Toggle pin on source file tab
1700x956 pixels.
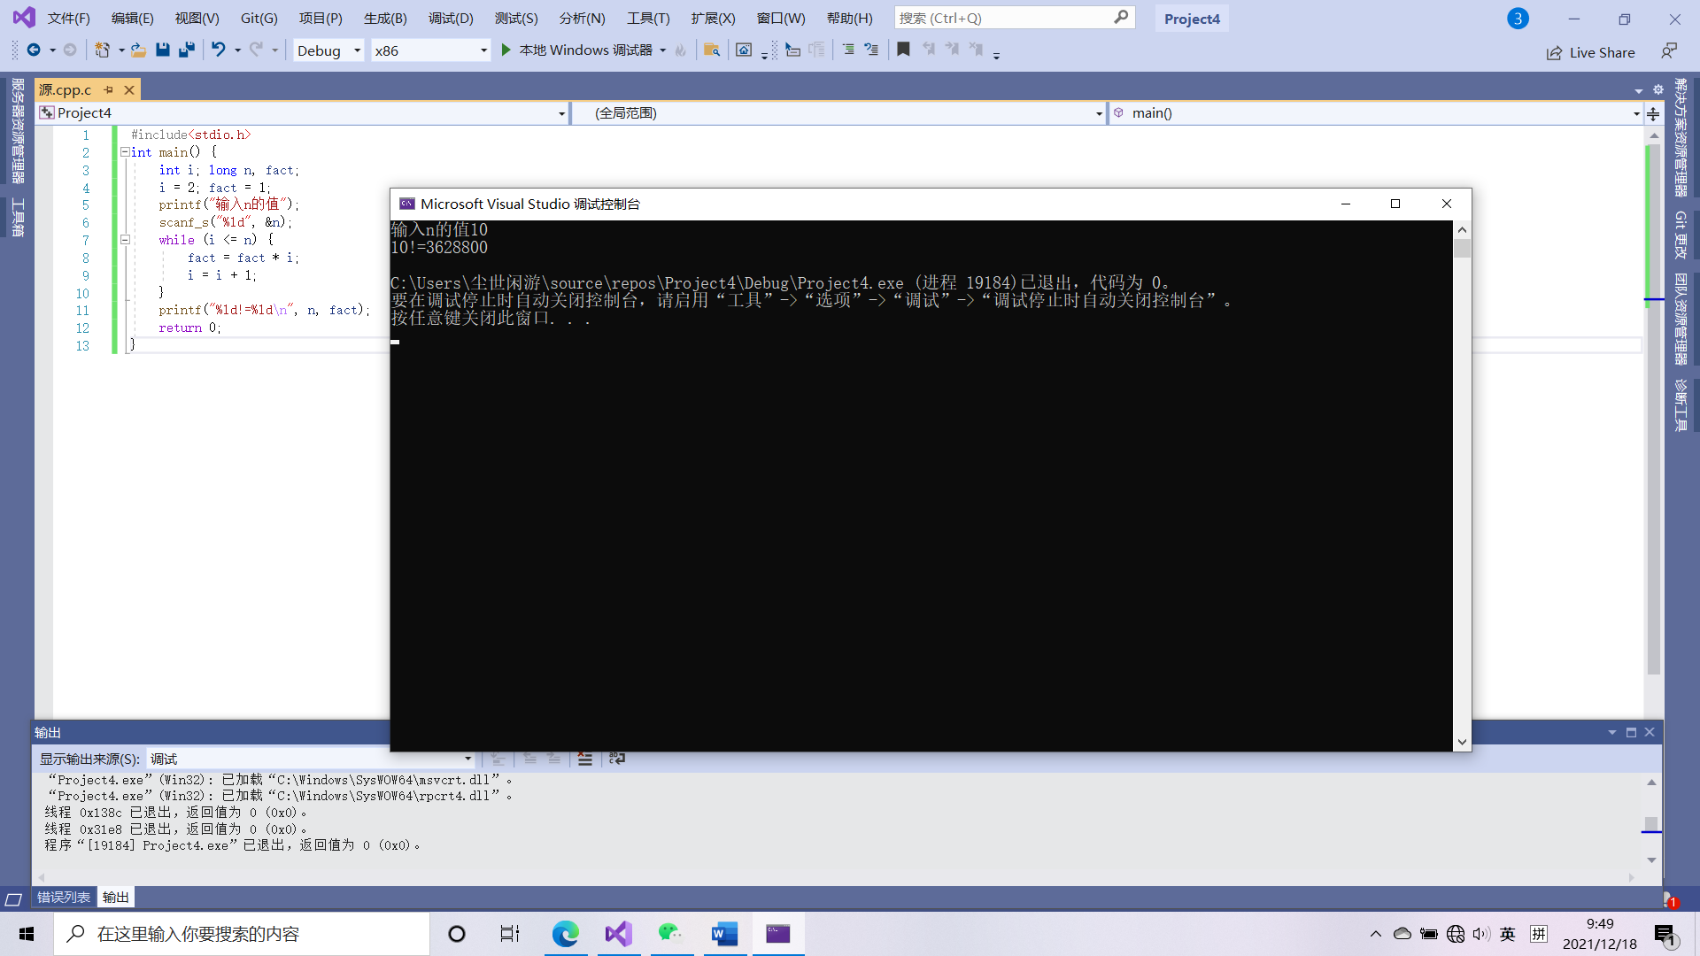click(x=109, y=89)
